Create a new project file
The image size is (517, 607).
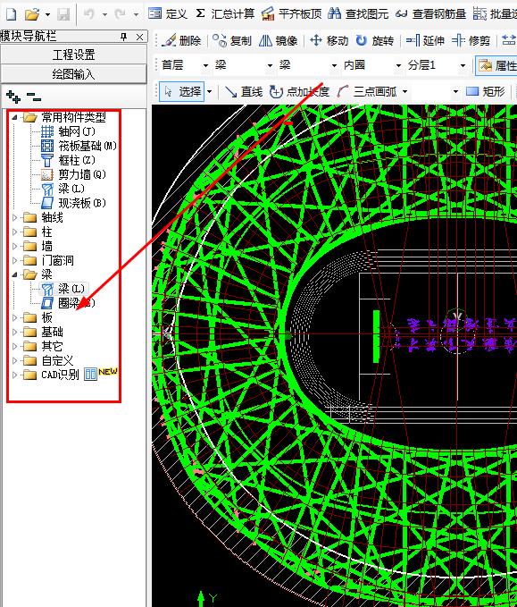click(x=12, y=14)
